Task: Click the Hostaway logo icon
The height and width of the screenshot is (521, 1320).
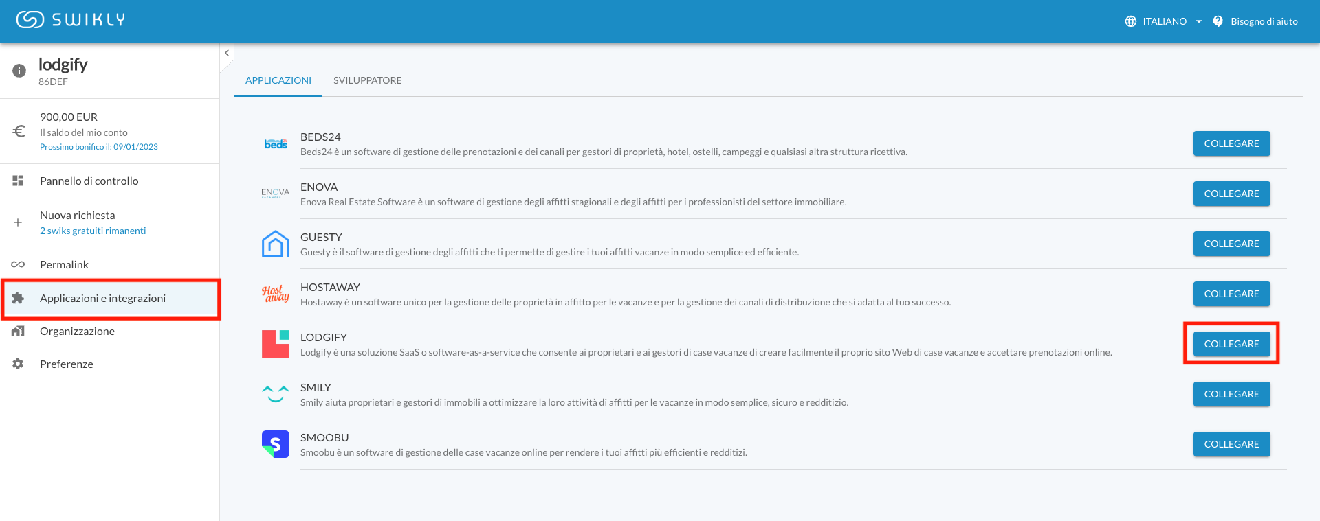Action: click(275, 294)
